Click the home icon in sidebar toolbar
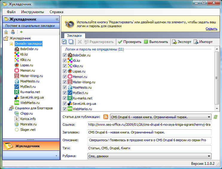The width and height of the screenshot is (222, 169). [x=6, y=32]
